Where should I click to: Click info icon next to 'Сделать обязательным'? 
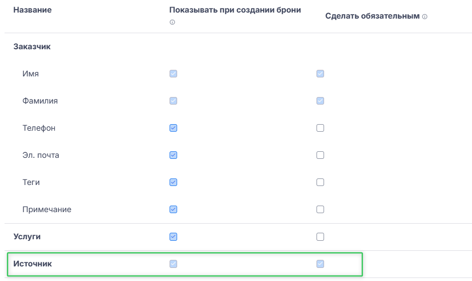pyautogui.click(x=425, y=17)
